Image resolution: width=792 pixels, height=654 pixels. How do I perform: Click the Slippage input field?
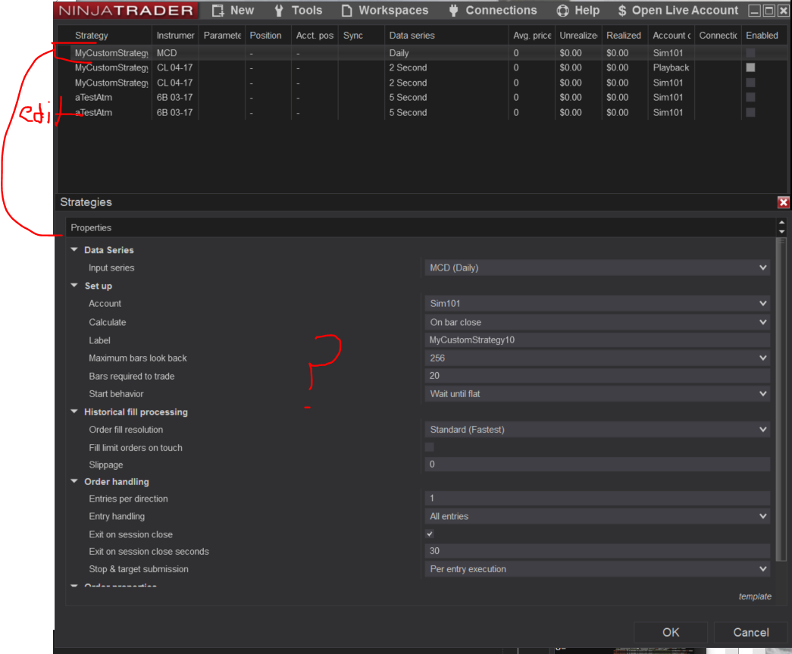(597, 464)
